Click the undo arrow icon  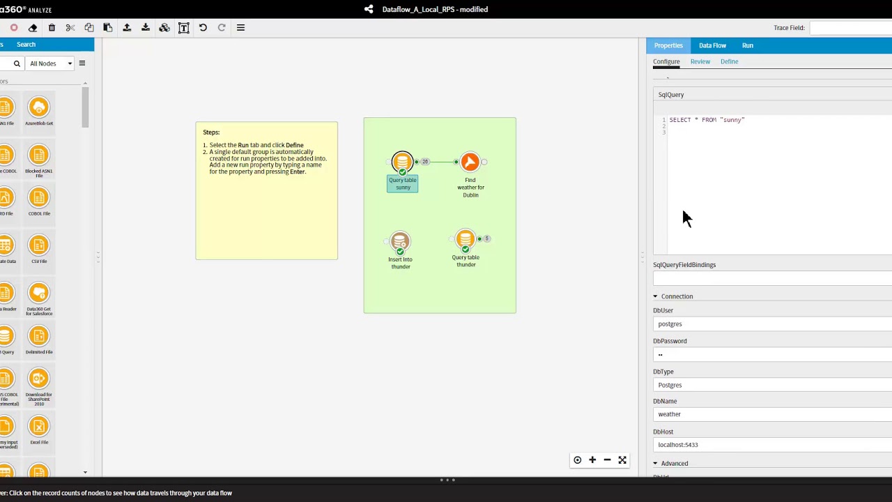tap(203, 28)
